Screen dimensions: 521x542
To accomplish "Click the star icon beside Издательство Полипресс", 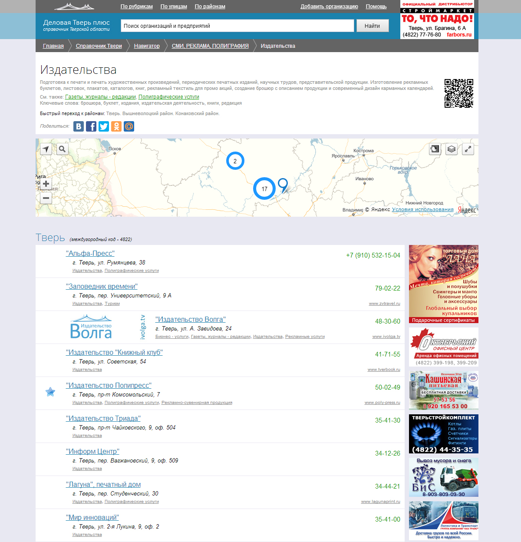I will [x=50, y=392].
